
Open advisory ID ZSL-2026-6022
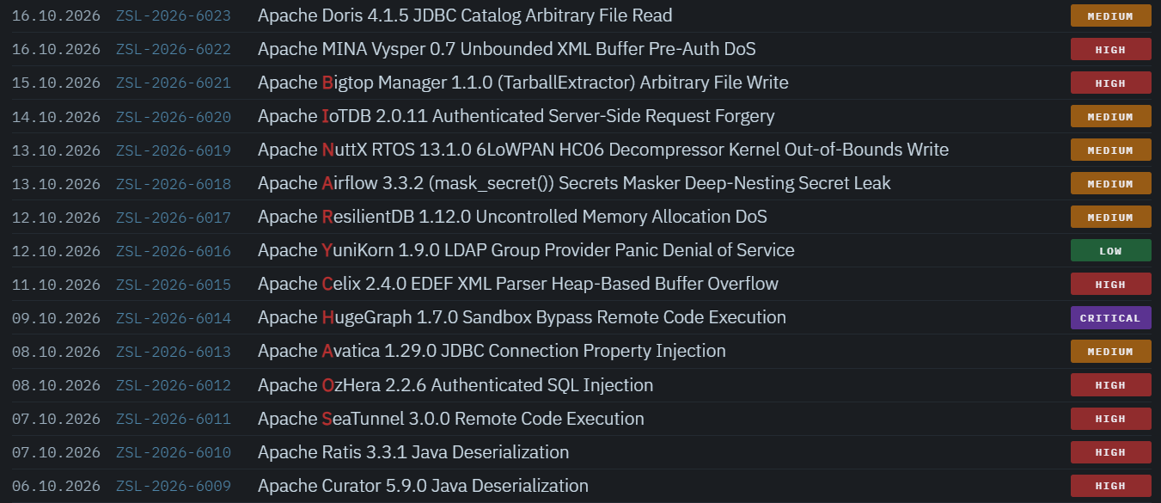click(174, 50)
